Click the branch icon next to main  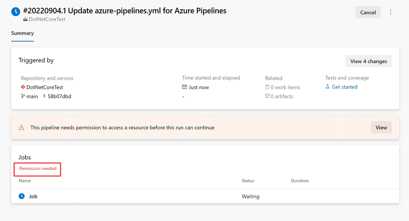pyautogui.click(x=23, y=96)
